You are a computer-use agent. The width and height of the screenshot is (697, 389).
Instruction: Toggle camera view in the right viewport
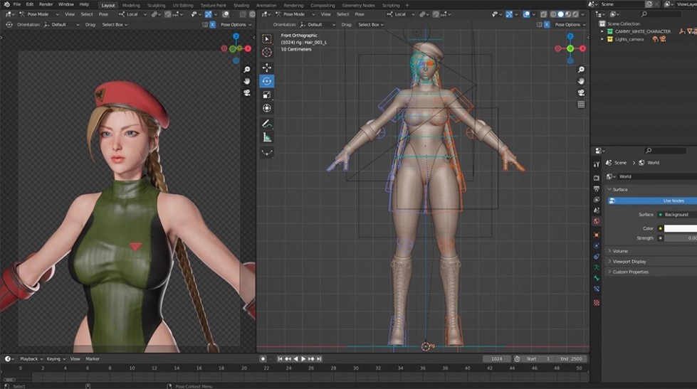pyautogui.click(x=581, y=93)
